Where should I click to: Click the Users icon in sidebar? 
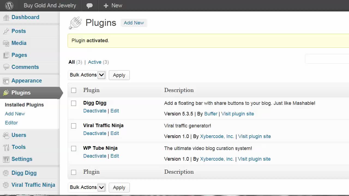click(6, 135)
